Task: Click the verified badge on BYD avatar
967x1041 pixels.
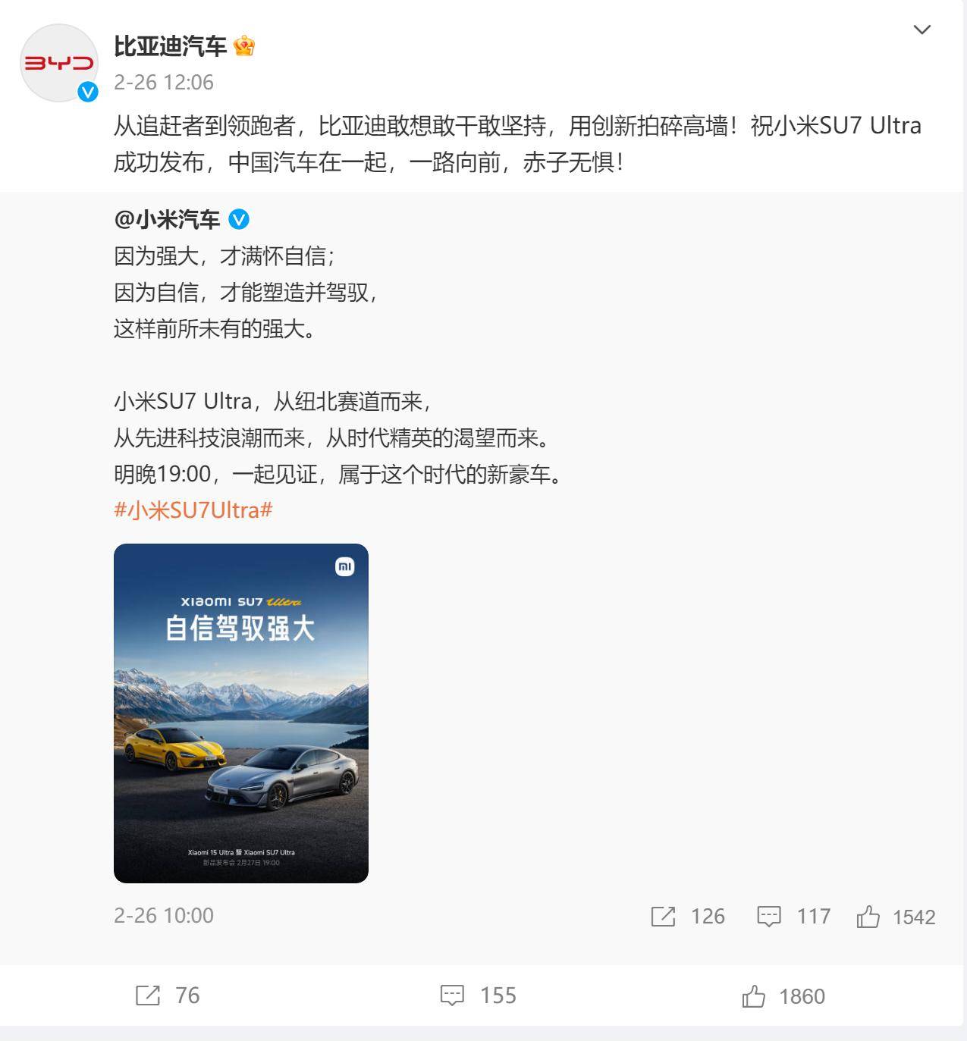Action: click(x=89, y=92)
